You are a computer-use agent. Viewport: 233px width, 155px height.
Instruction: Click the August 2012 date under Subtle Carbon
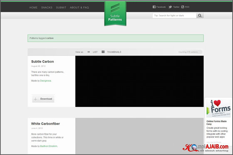point(38,66)
